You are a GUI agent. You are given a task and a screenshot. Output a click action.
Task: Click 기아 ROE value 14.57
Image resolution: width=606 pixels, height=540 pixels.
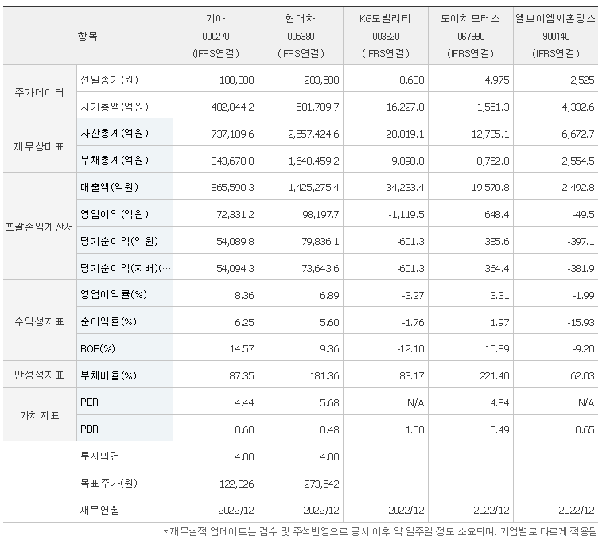(242, 349)
